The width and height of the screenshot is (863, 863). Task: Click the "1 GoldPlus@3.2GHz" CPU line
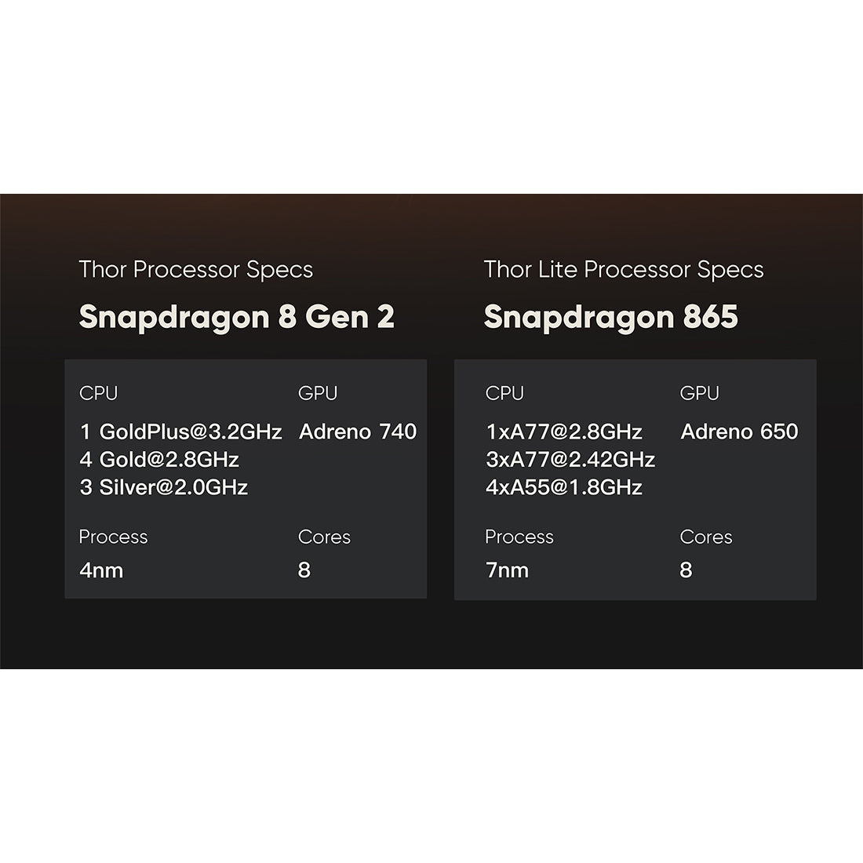[180, 431]
